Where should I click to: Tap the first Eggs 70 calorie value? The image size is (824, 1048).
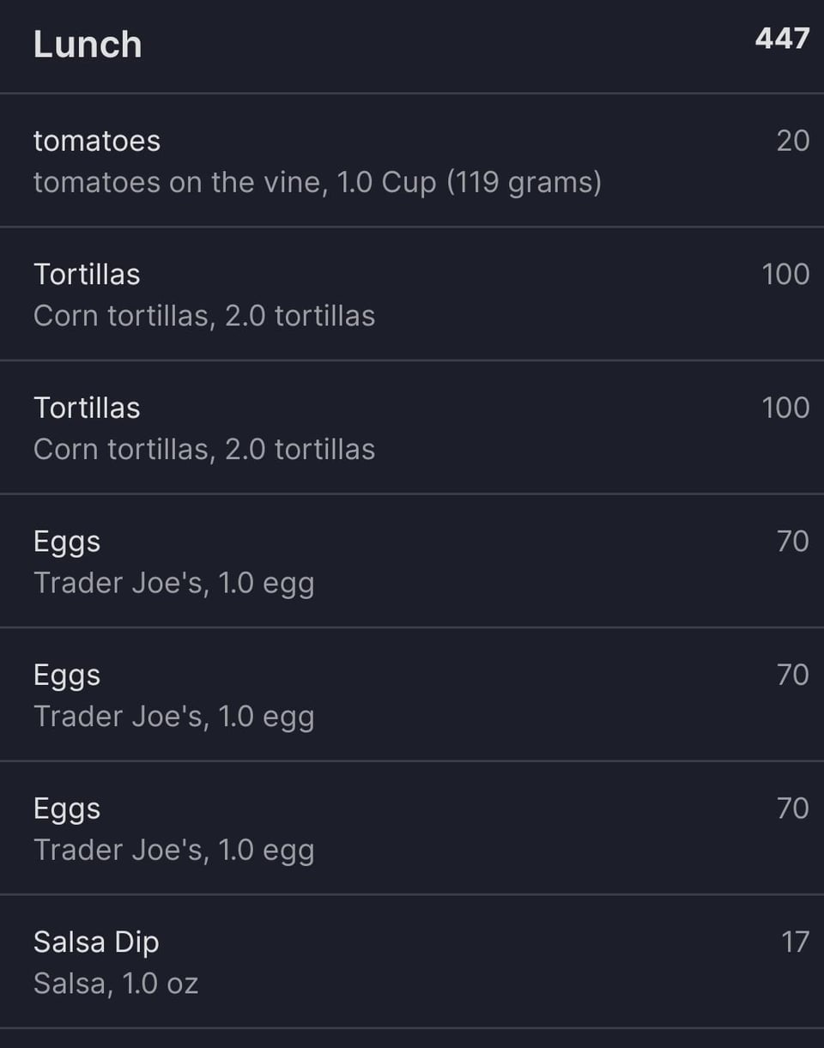tap(792, 542)
